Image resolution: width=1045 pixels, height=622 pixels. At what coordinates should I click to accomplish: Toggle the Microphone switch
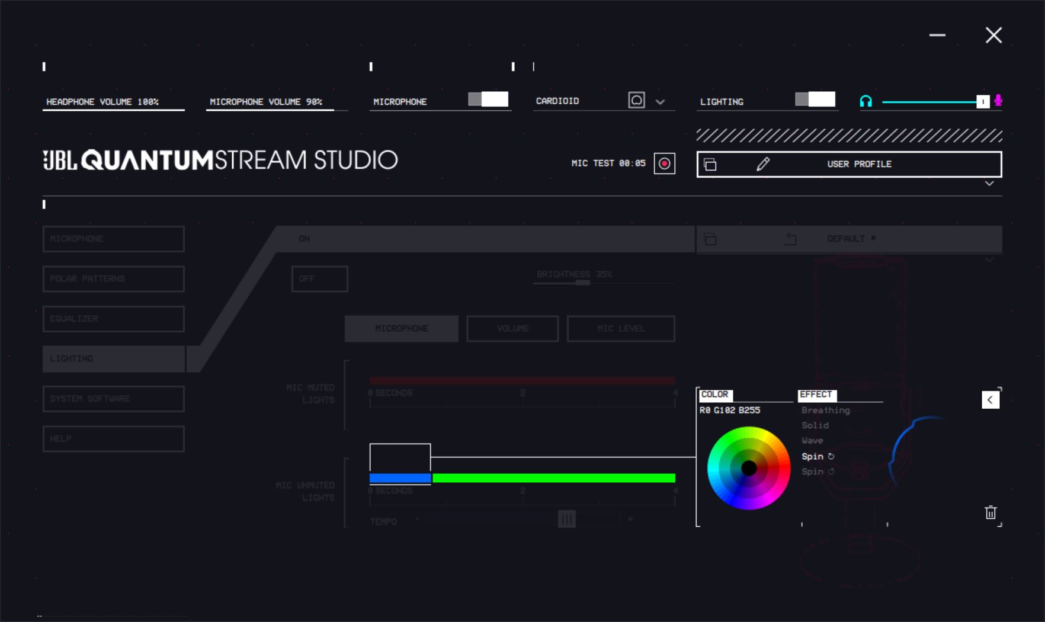[x=488, y=99]
